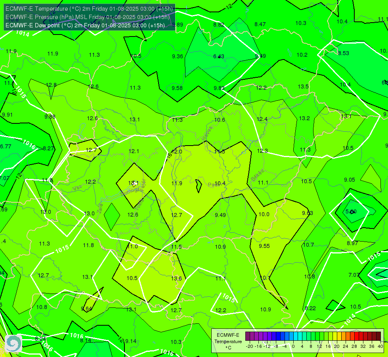Click the Vas county label
388x357 pixels.
click(77, 188)
